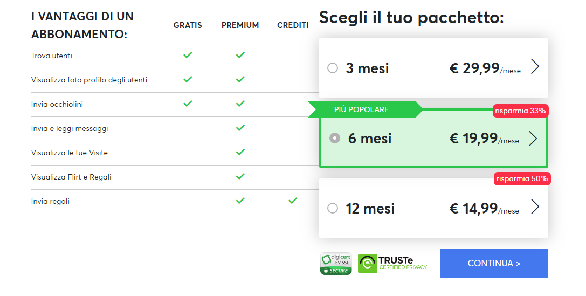Select the 3 mesi radio button
Image resolution: width=586 pixels, height=296 pixels.
coord(333,68)
